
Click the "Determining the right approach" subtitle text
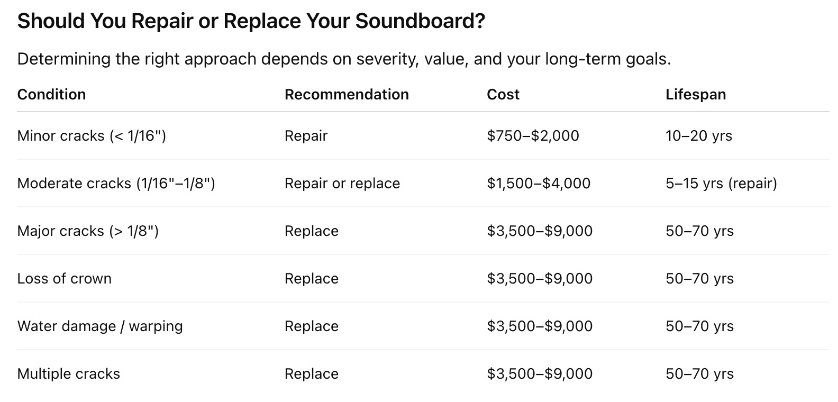(x=344, y=59)
